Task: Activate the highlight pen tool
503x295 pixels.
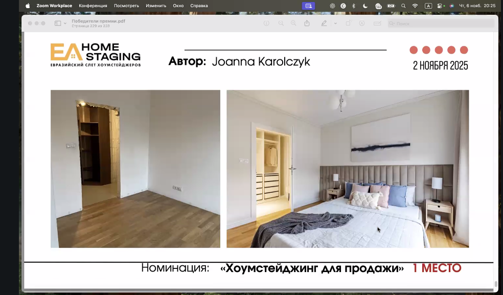Action: pos(324,24)
